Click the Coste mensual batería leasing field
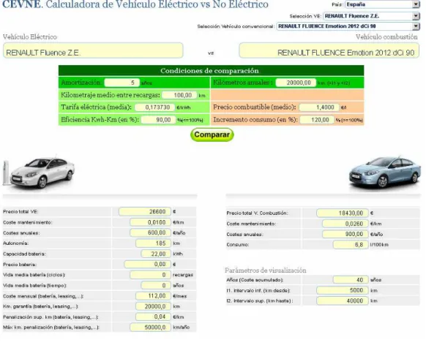 [x=153, y=296]
